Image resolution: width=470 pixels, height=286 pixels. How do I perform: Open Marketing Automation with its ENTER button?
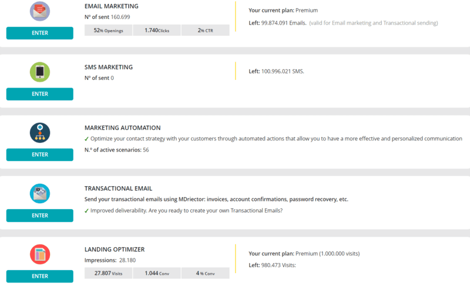pos(40,154)
